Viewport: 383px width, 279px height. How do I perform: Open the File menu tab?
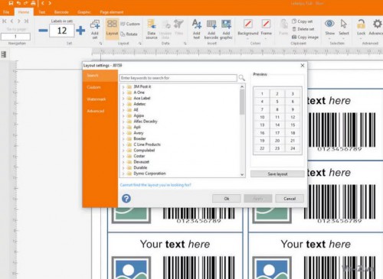coord(6,12)
